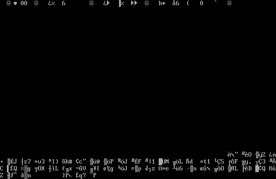The height and width of the screenshot is (179, 276).
Task: Click the lone '6' after '¿%' at top
Action: [64, 3]
